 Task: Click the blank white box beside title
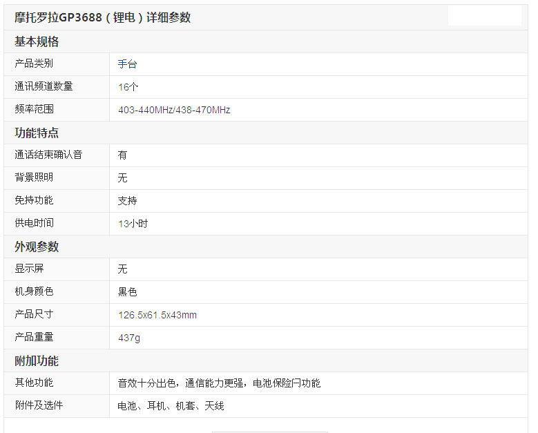click(x=485, y=15)
